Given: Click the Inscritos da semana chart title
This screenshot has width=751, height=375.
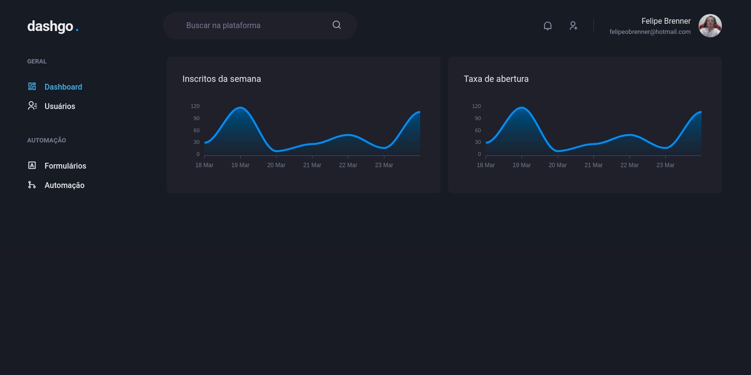Looking at the screenshot, I should point(222,78).
